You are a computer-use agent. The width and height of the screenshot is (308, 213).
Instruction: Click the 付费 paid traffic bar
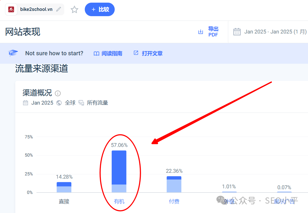coord(174,184)
